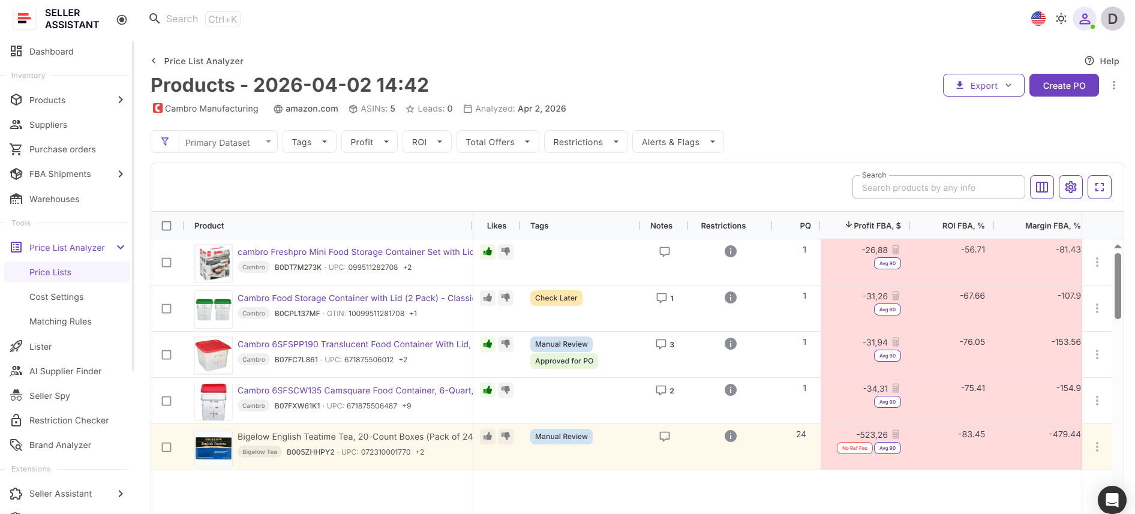Screen dimensions: 1135x514
Task: Switch theme with the sun icon
Action: (1061, 19)
